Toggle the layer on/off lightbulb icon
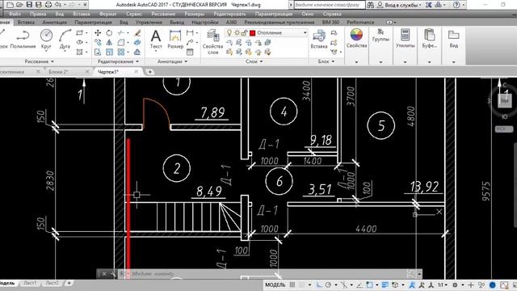 click(229, 32)
